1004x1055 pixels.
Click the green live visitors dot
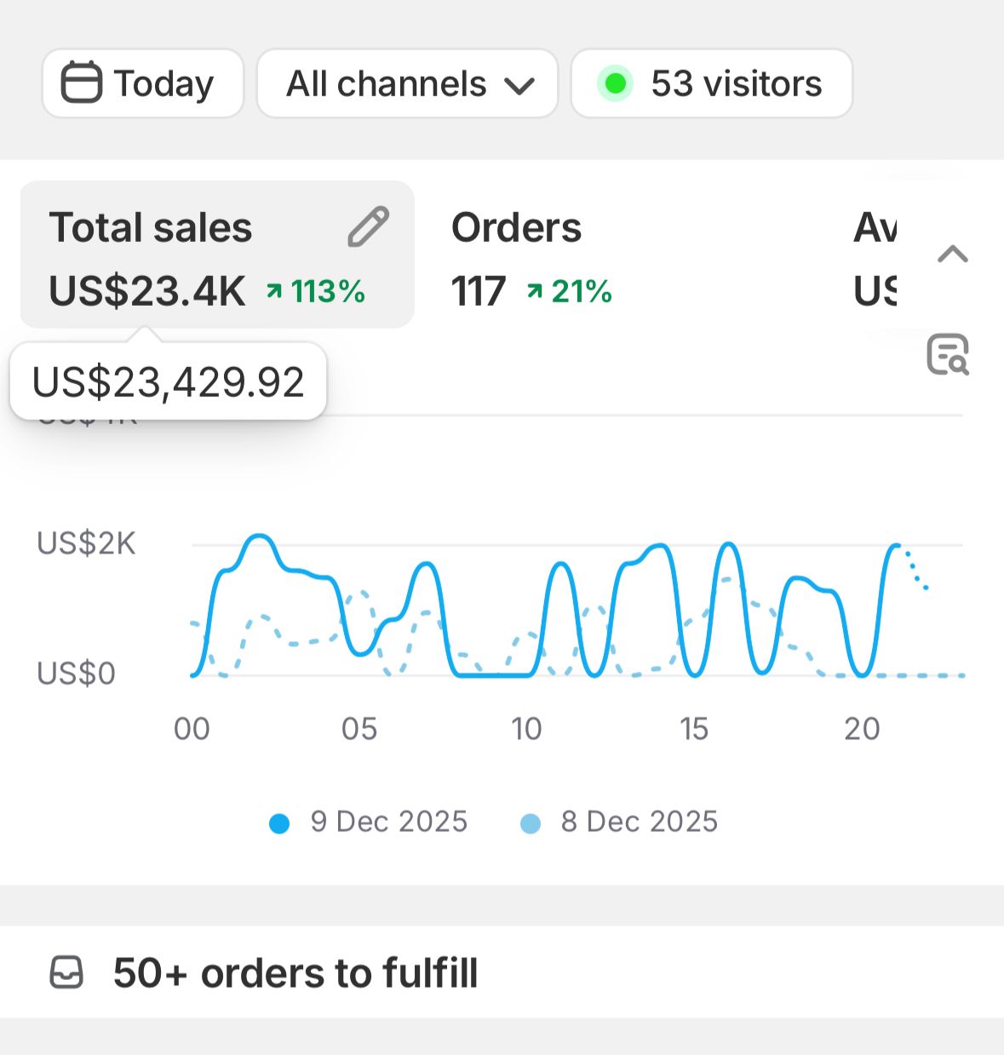pos(616,83)
